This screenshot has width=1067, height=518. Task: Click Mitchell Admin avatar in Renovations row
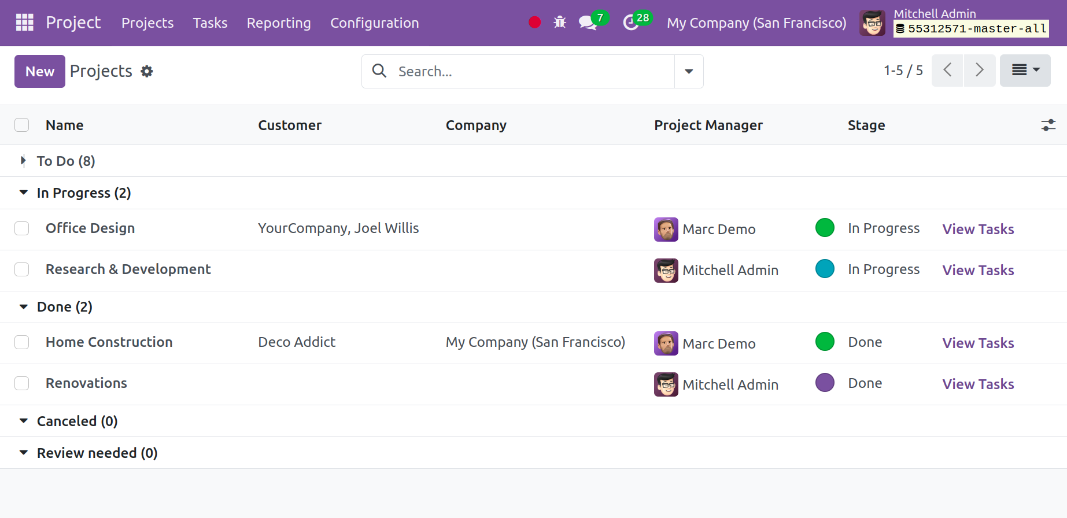coord(666,384)
